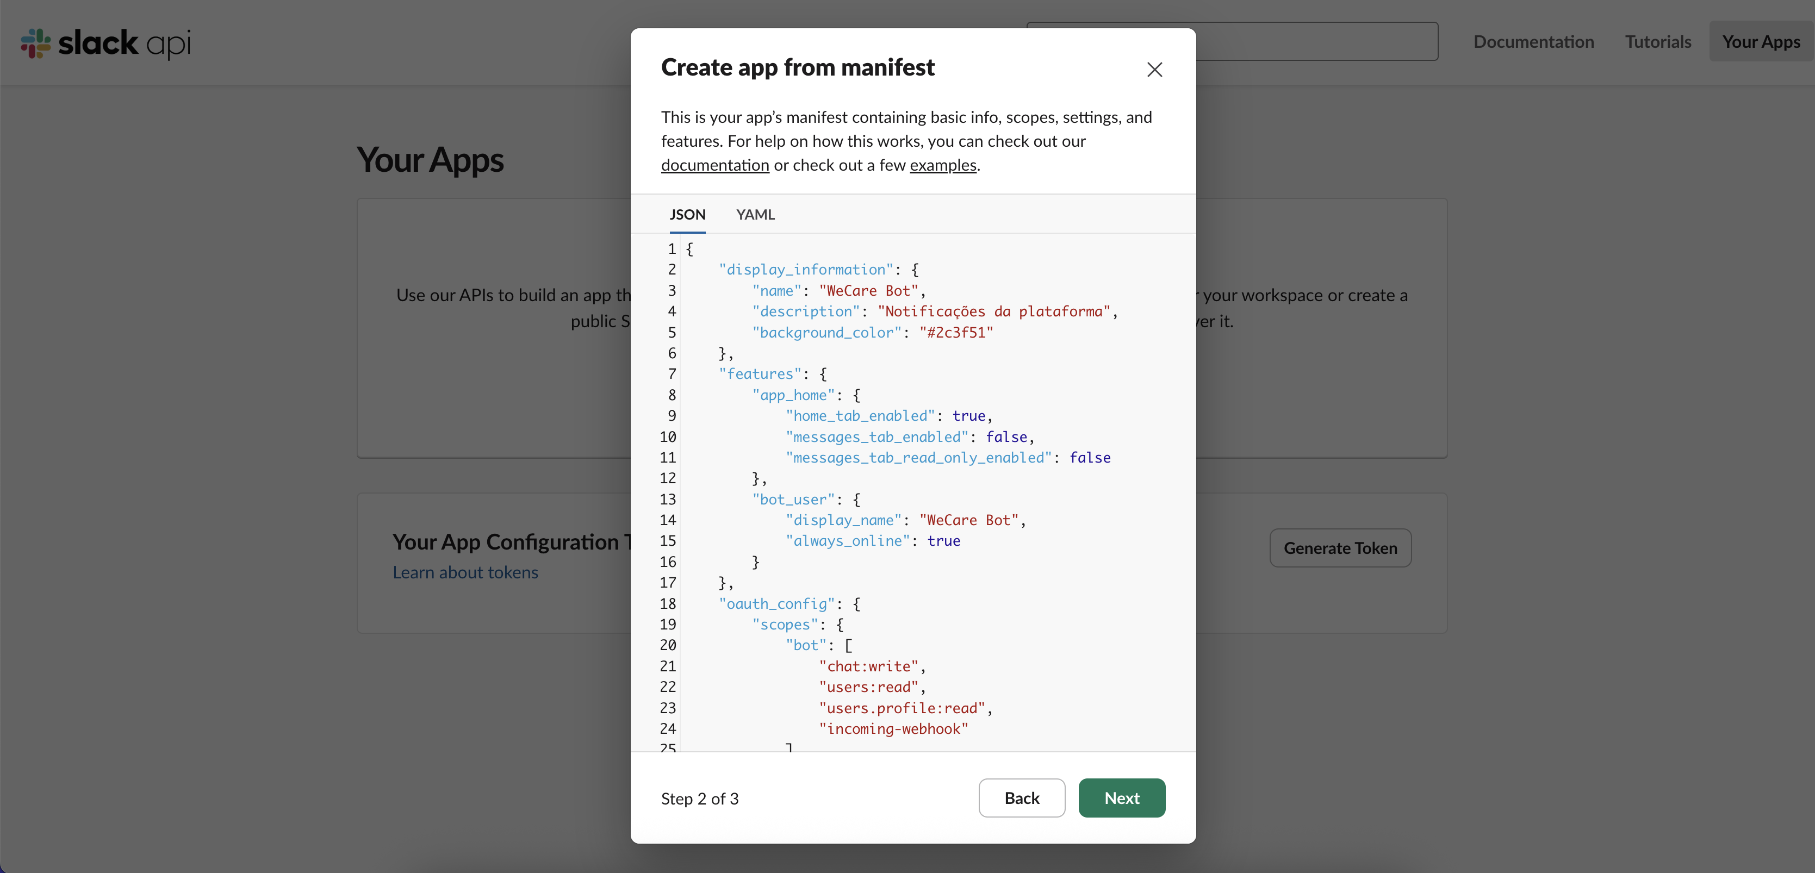The width and height of the screenshot is (1815, 873).
Task: Click the home_tab_enabled true value
Action: pos(969,416)
